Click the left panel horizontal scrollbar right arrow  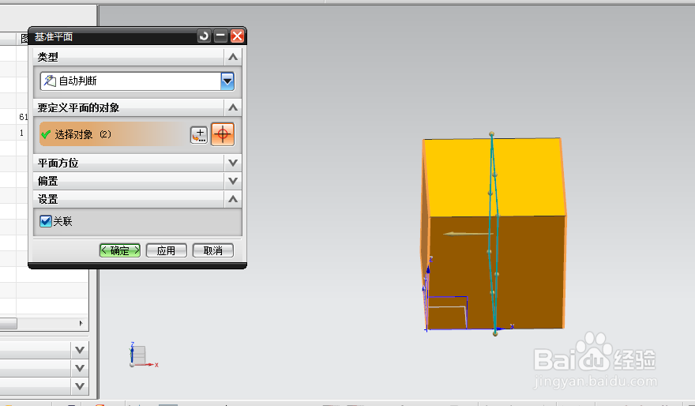(81, 323)
